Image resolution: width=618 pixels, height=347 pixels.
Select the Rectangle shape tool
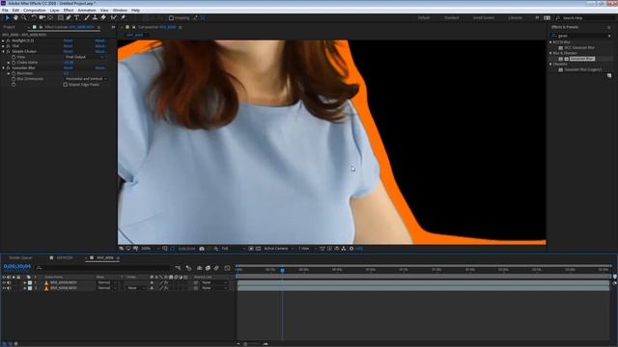(x=60, y=17)
